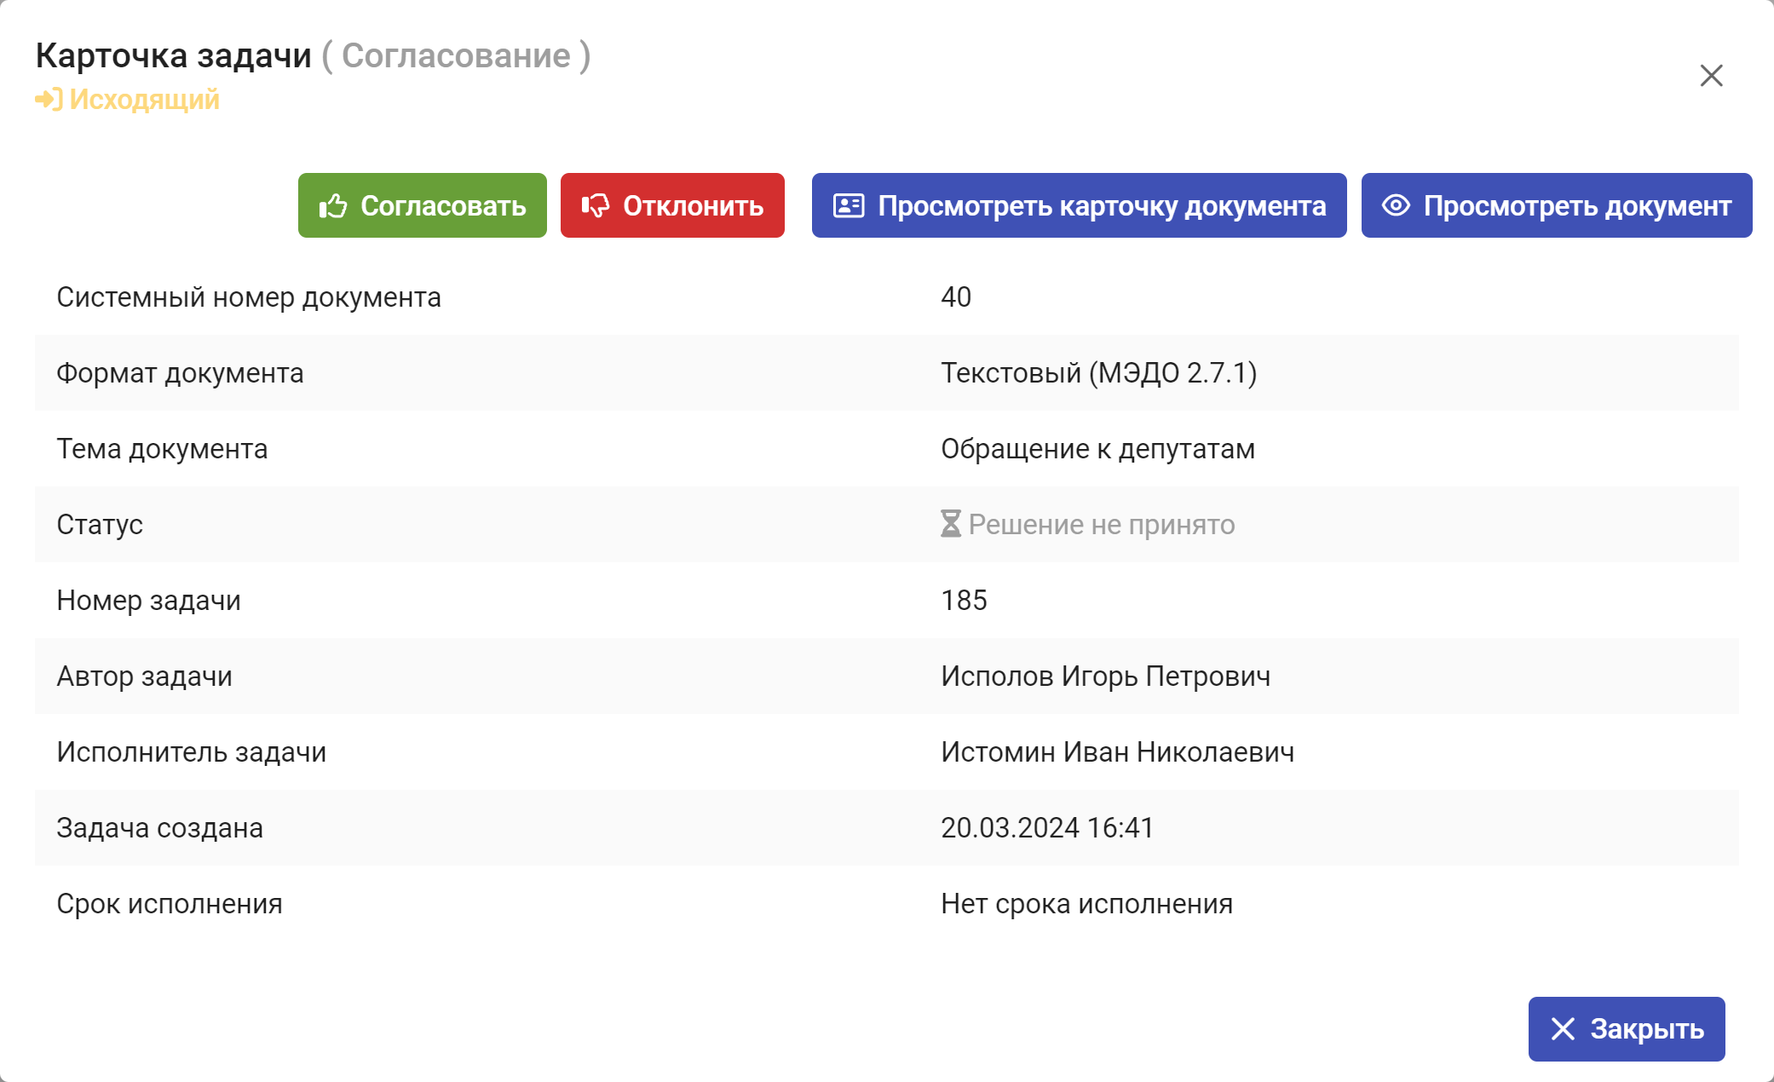The image size is (1774, 1082).
Task: Select author Исполов Игорь Петрович
Action: [x=1105, y=676]
